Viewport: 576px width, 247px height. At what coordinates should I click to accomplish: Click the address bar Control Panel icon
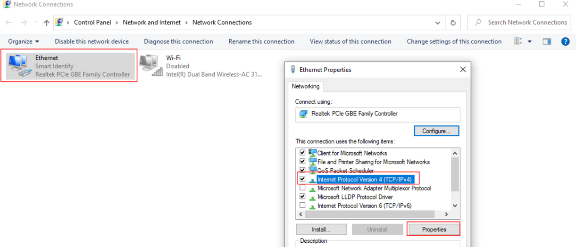coord(59,22)
